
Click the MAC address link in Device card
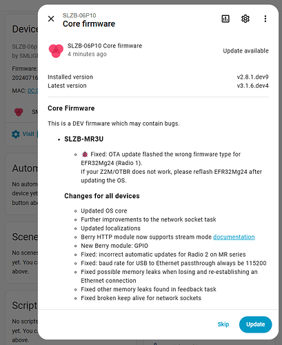click(32, 90)
